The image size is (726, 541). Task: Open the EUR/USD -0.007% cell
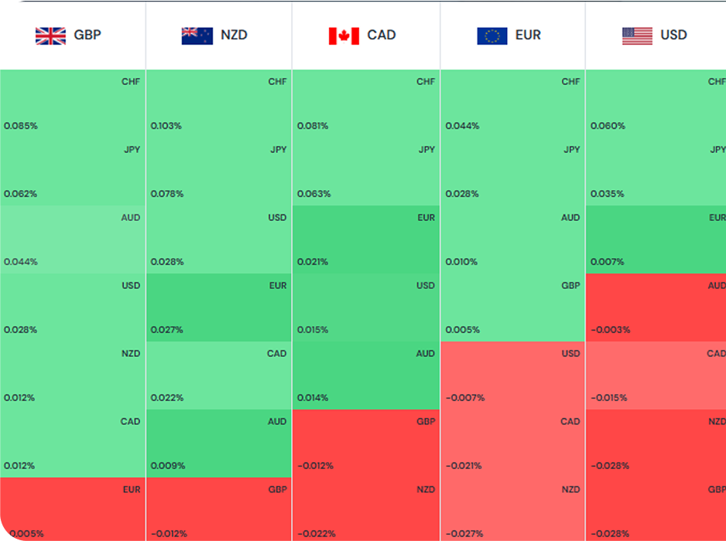coord(512,376)
